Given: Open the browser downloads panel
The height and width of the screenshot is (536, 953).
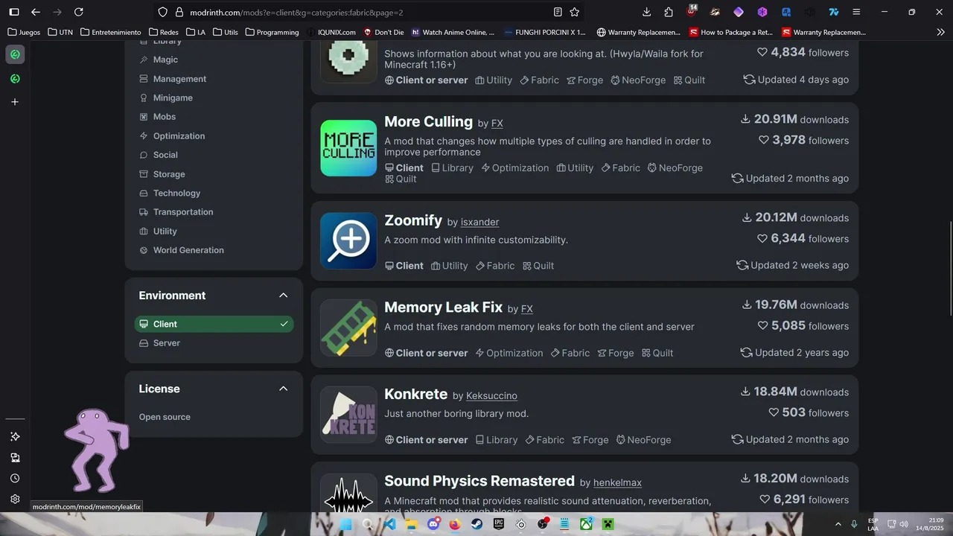Looking at the screenshot, I should (646, 12).
